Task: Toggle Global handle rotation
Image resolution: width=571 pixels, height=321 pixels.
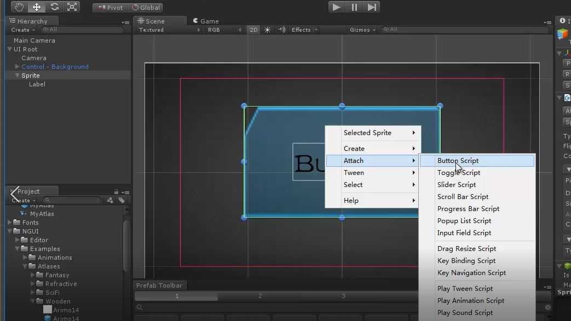Action: point(146,7)
